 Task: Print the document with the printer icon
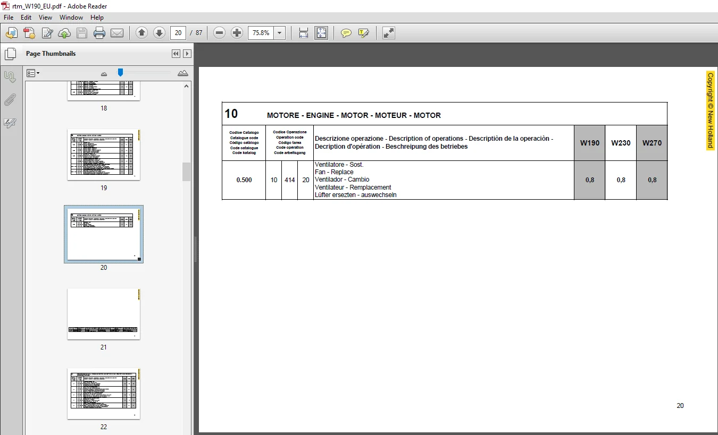[99, 33]
